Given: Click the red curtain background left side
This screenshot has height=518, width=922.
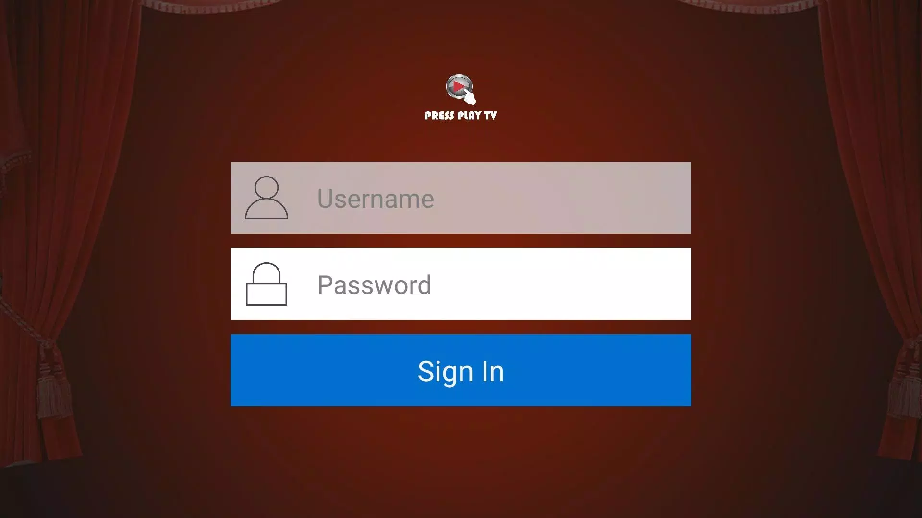Looking at the screenshot, I should [x=95, y=253].
